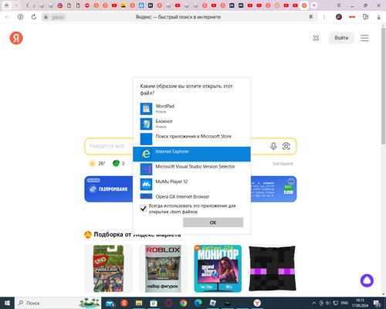Image resolution: width=386 pixels, height=309 pixels.
Task: Open ad options three-dot button on banner
Action: [x=291, y=181]
